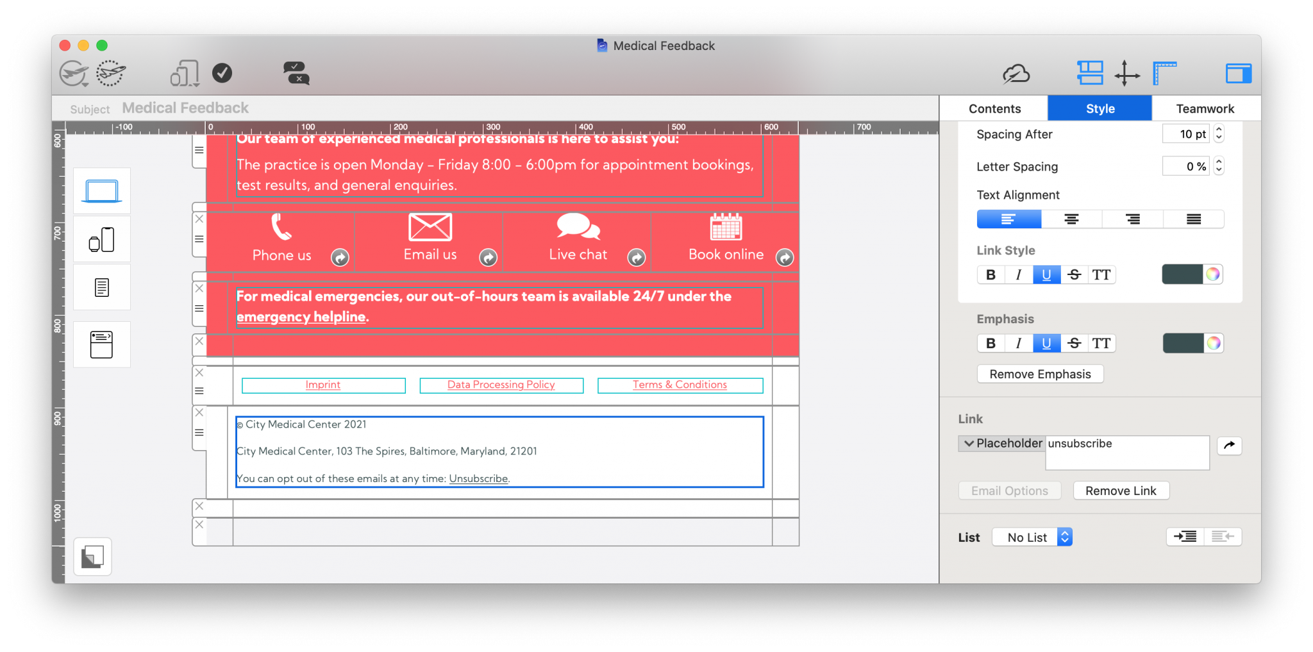The image size is (1313, 652).
Task: Toggle underline in Link Style
Action: 1047,275
